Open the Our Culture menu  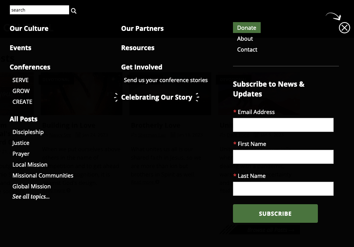click(29, 28)
